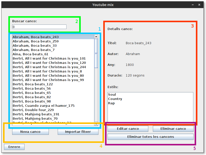
Task: Click Eliminar canco button
Action: pyautogui.click(x=173, y=129)
